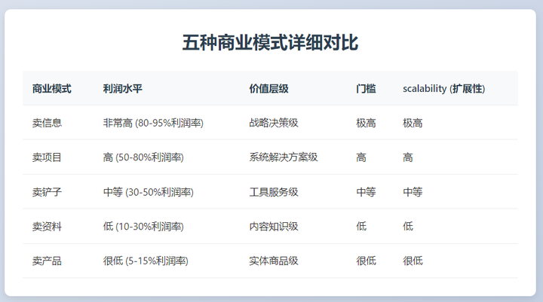Screen dimensions: 543x302
Task: Select the scalability (扩展性) column header
Action: [444, 89]
